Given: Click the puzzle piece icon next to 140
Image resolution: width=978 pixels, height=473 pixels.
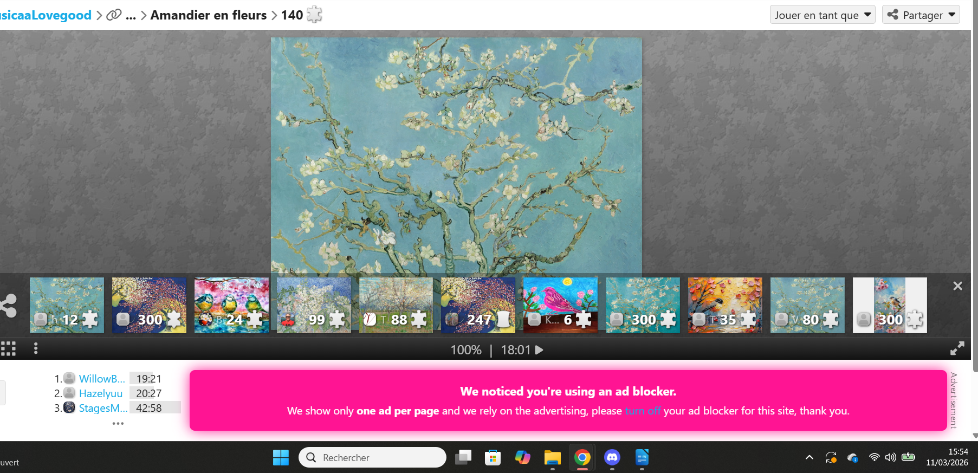Looking at the screenshot, I should pyautogui.click(x=314, y=15).
